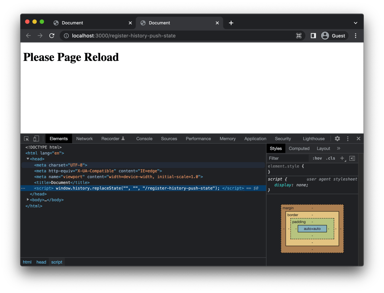
Task: Select the closing html tag line
Action: coord(34,206)
